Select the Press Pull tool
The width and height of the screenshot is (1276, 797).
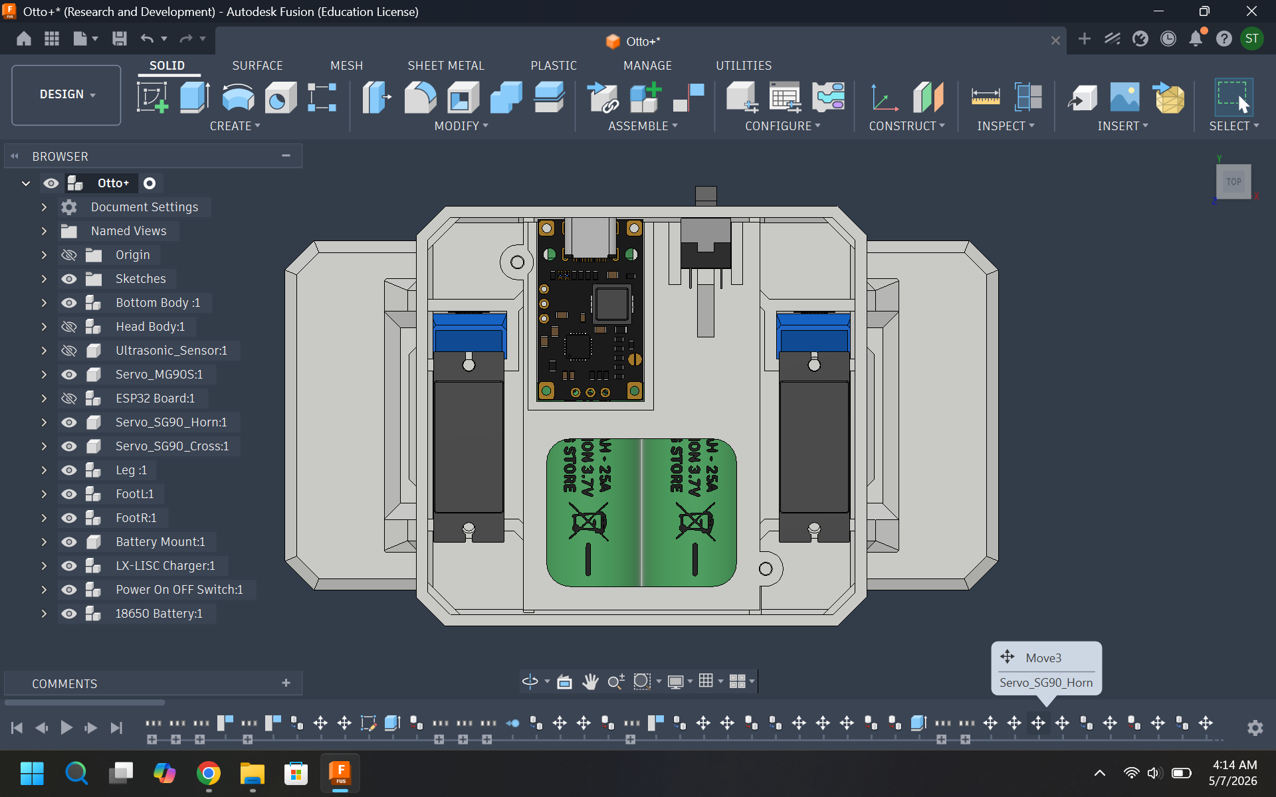(376, 97)
